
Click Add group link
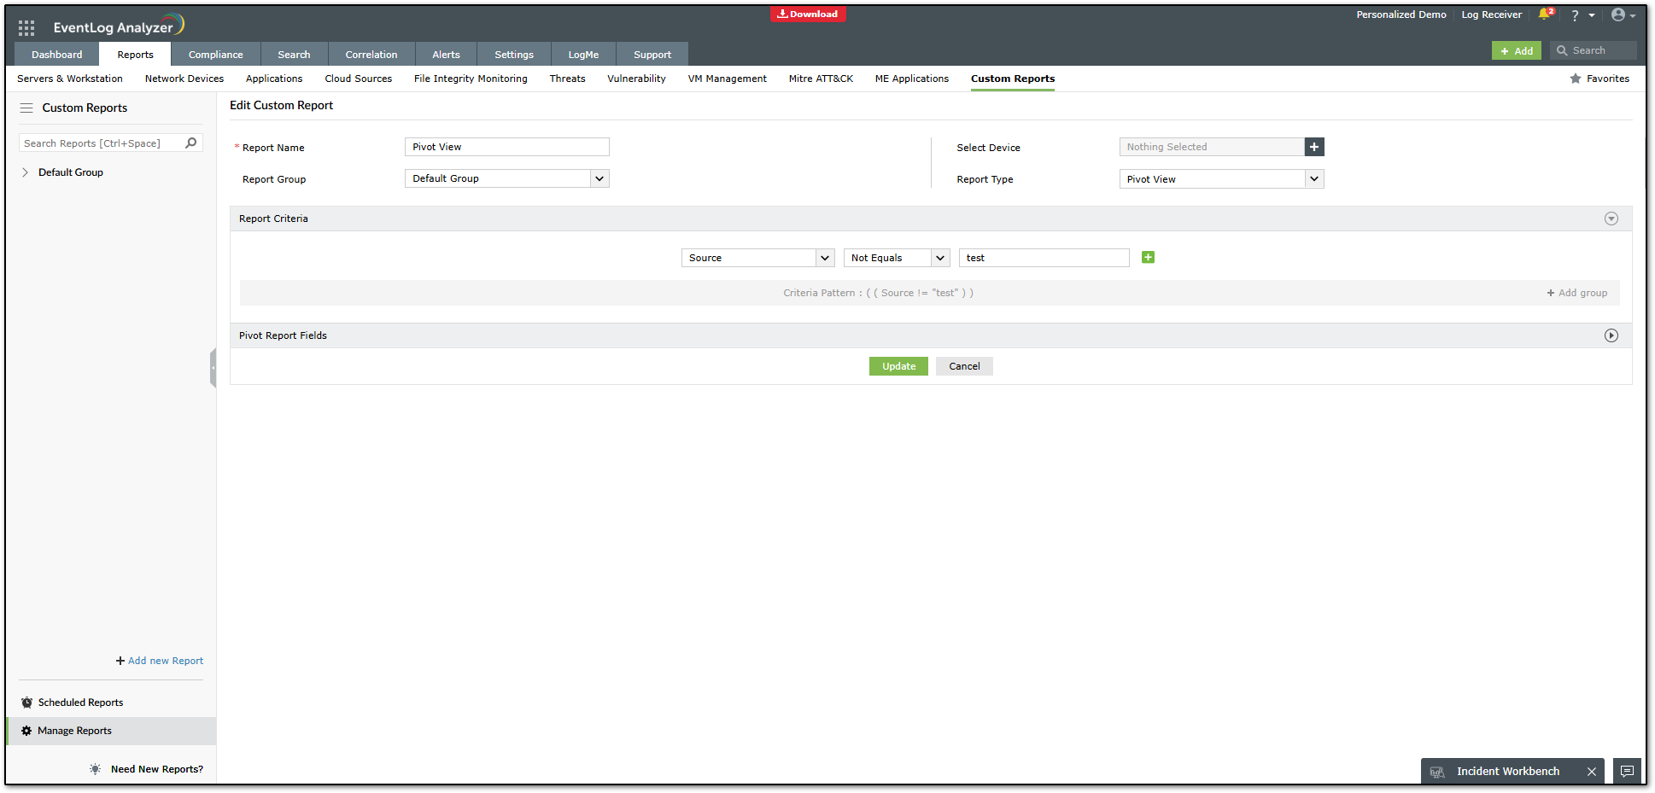point(1577,293)
